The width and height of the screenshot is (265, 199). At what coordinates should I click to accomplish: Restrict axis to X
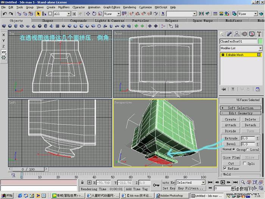click(3, 35)
